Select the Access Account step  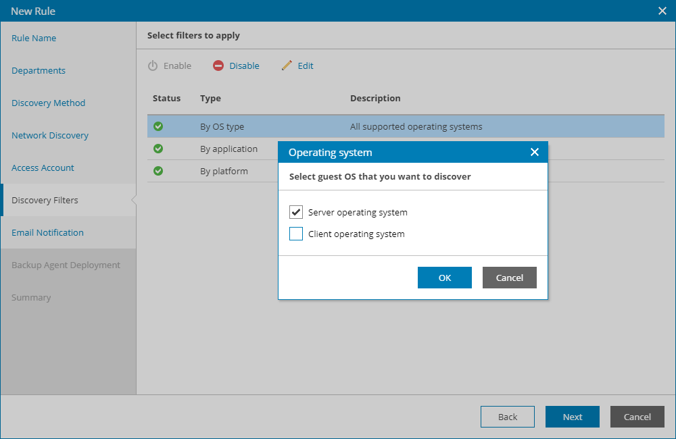point(43,167)
